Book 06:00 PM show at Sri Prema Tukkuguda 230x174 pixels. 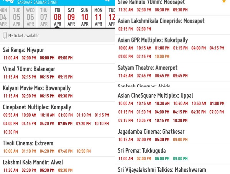point(162,159)
